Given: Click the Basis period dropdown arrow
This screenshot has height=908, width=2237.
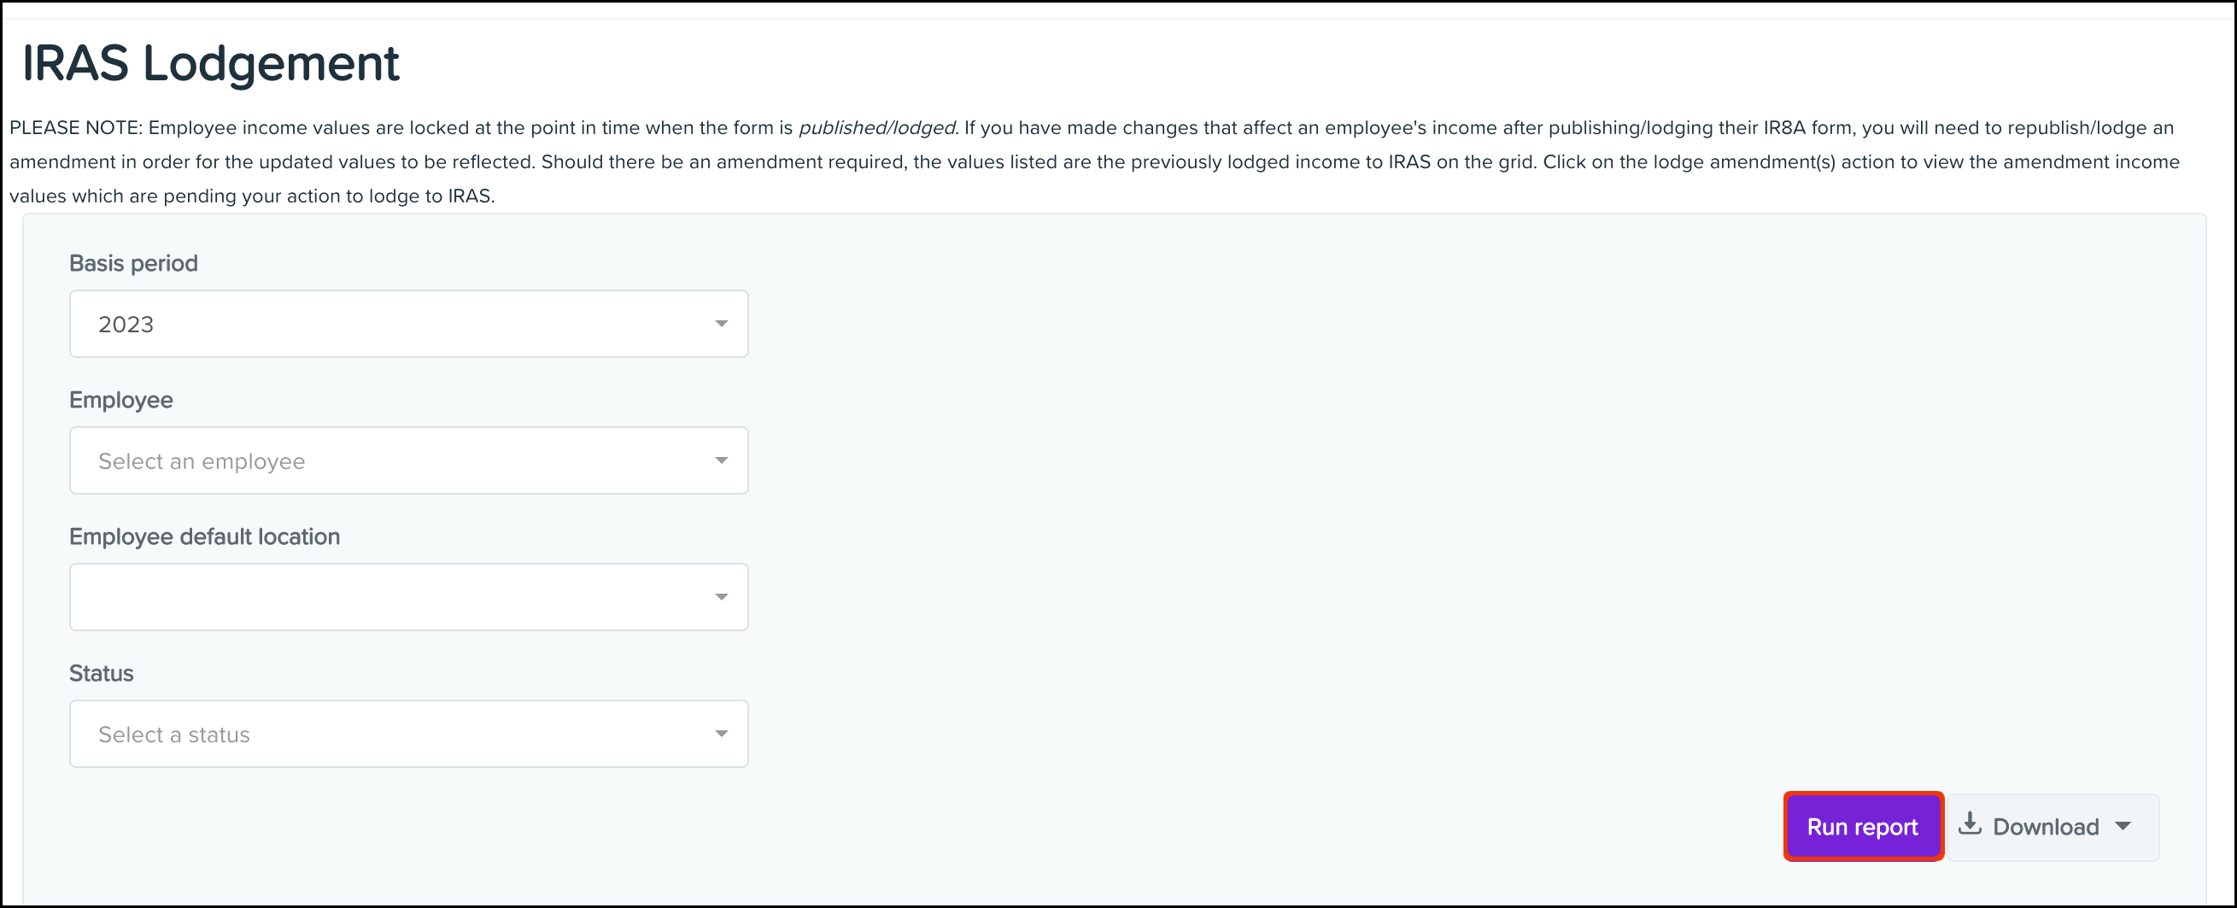Looking at the screenshot, I should point(721,324).
